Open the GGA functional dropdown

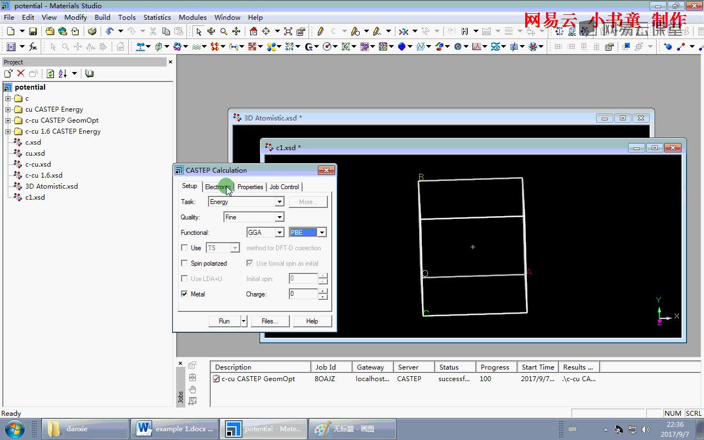[279, 233]
